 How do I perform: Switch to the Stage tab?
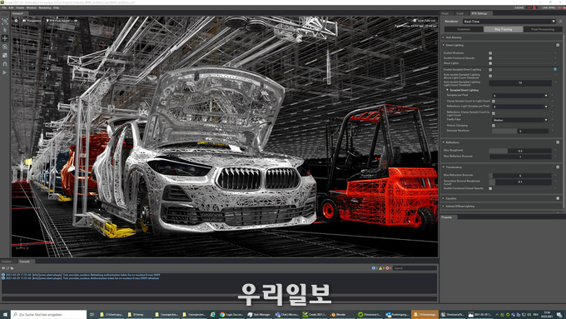click(445, 13)
